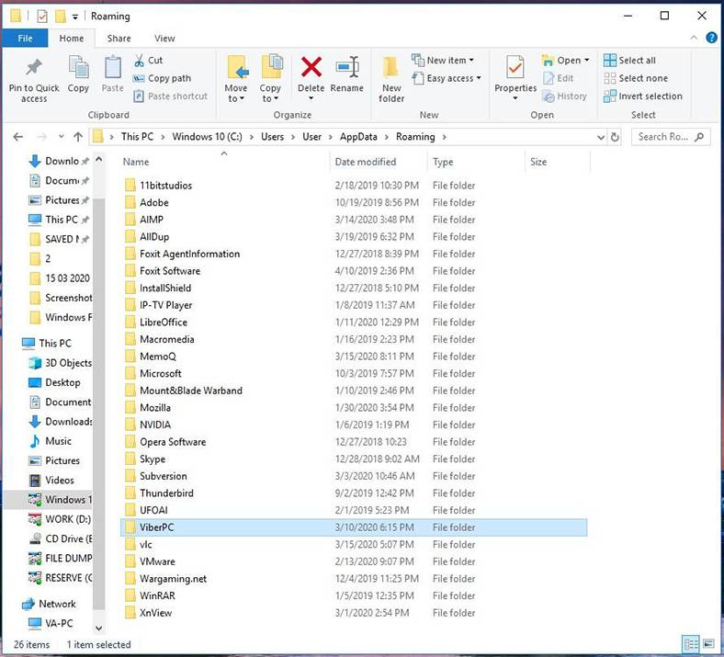Open the Move to dropdown
Screen dimensions: 724x657
236,98
